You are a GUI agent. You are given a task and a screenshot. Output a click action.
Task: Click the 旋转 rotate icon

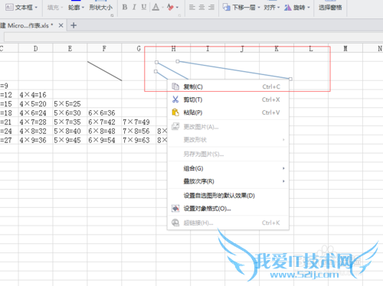288,8
